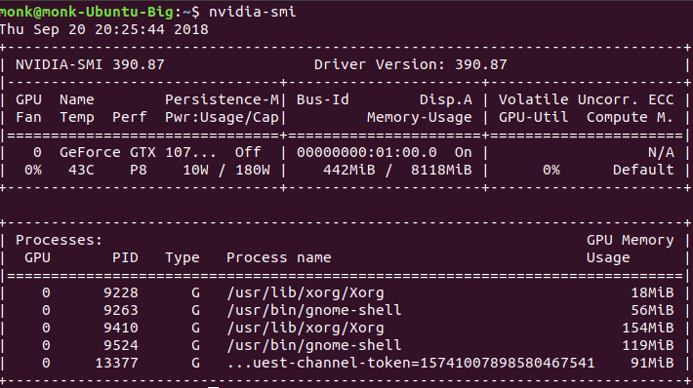The height and width of the screenshot is (388, 693).
Task: Click the typed command 'nvidia-smi'
Action: click(253, 12)
